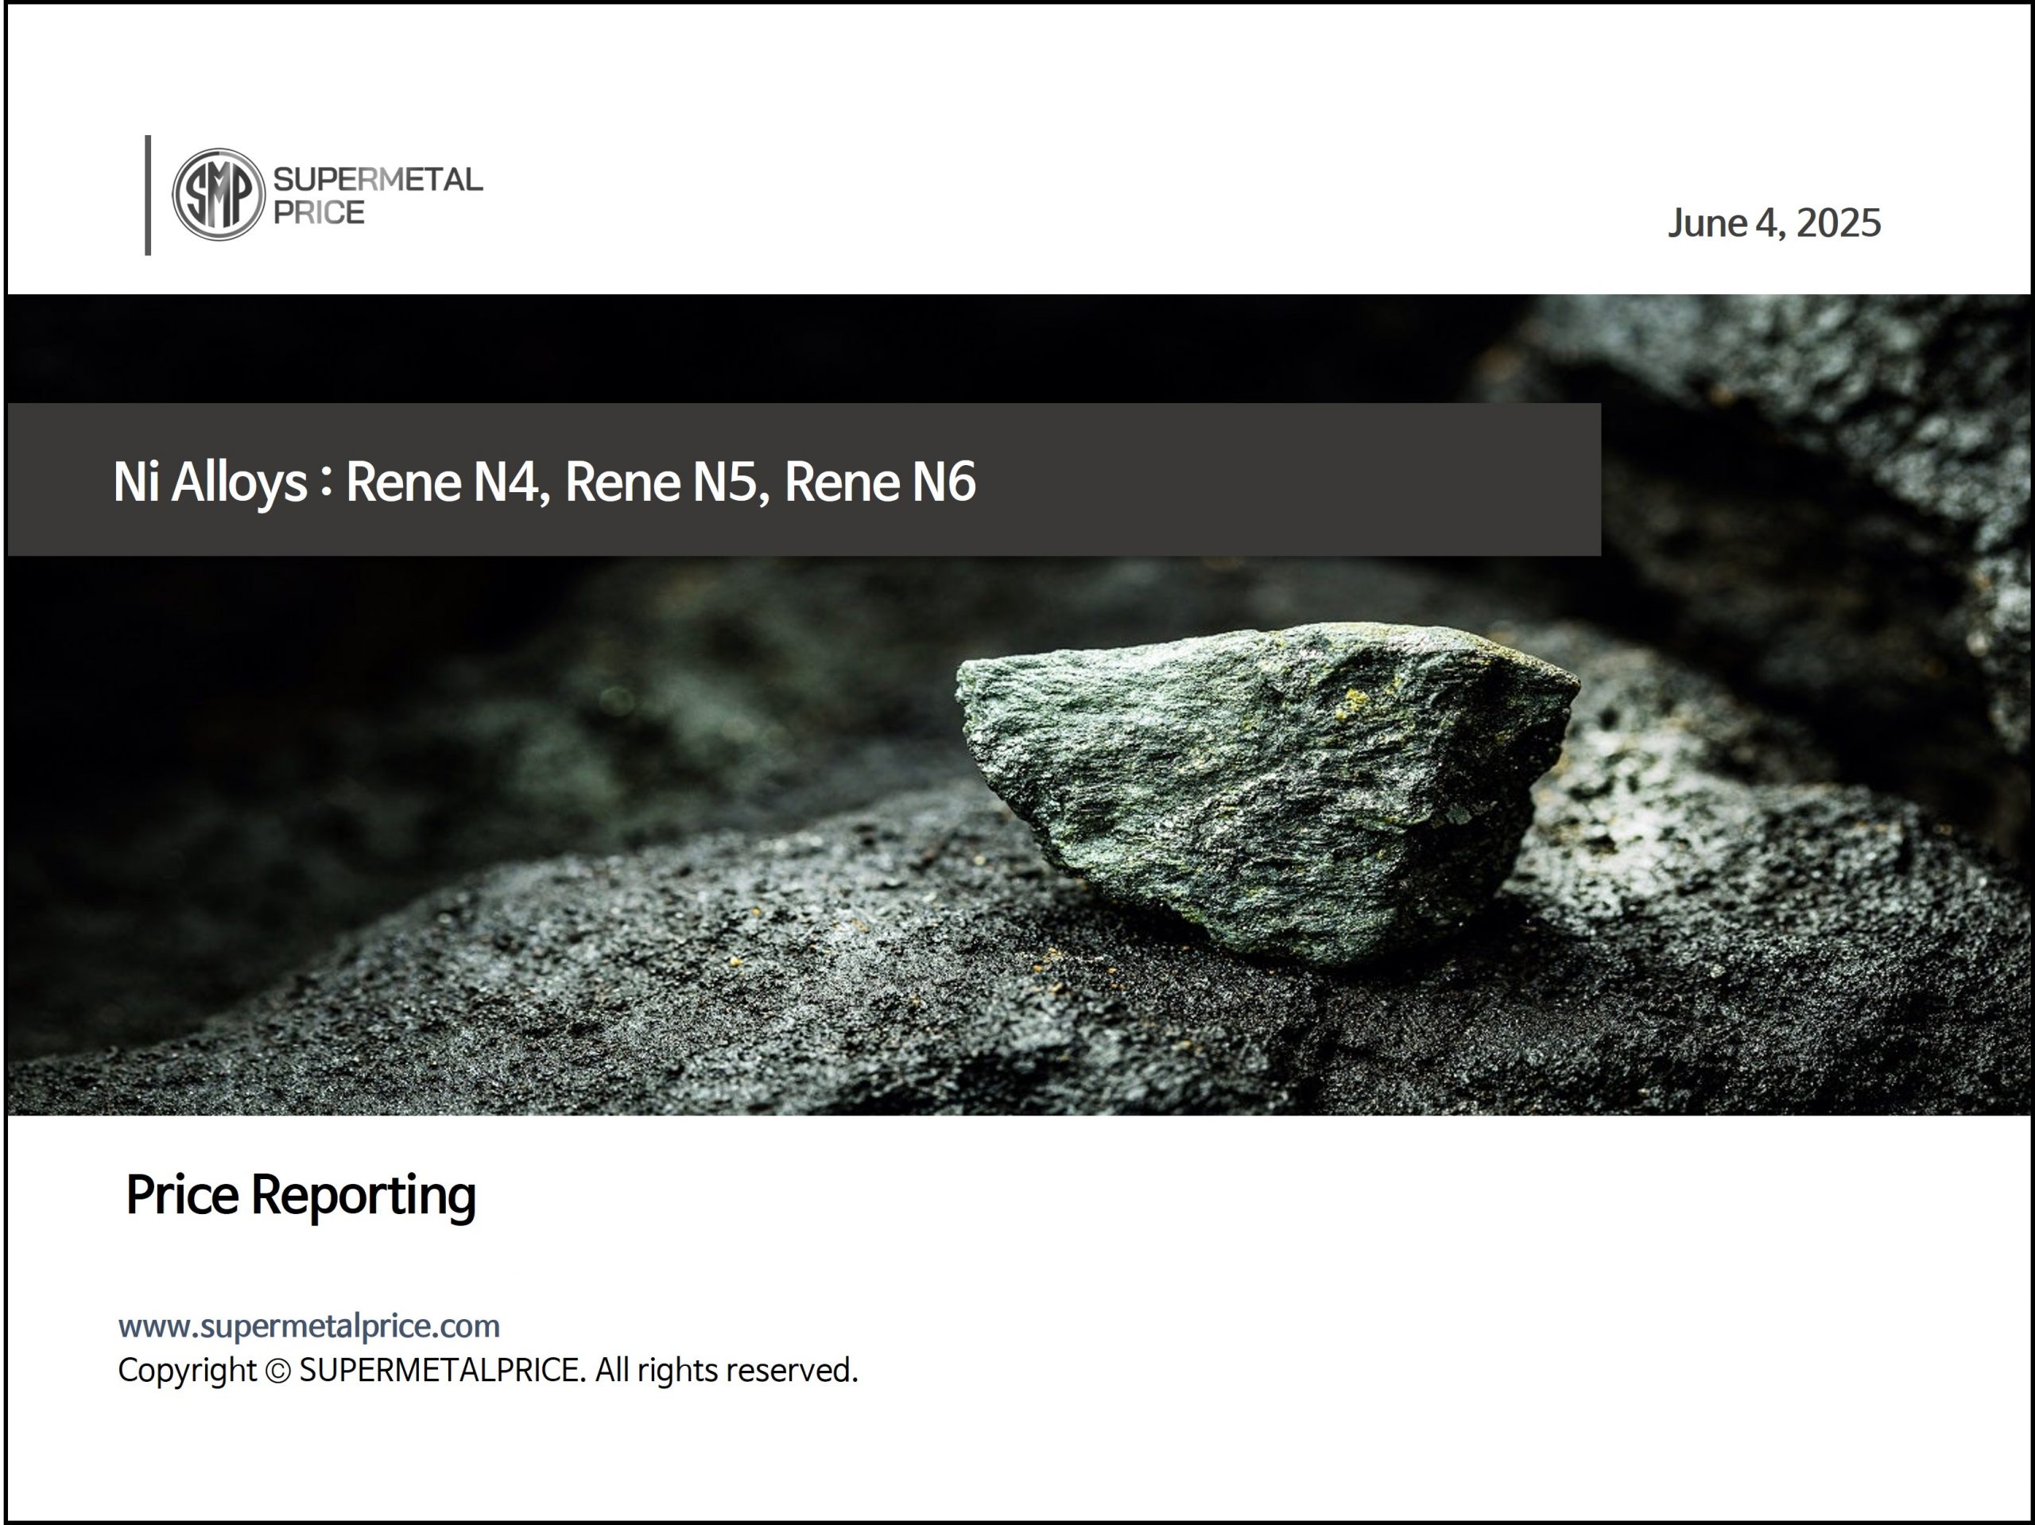Click the SUPERMETAL PRICE brand name text
This screenshot has width=2035, height=1525.
(x=378, y=195)
